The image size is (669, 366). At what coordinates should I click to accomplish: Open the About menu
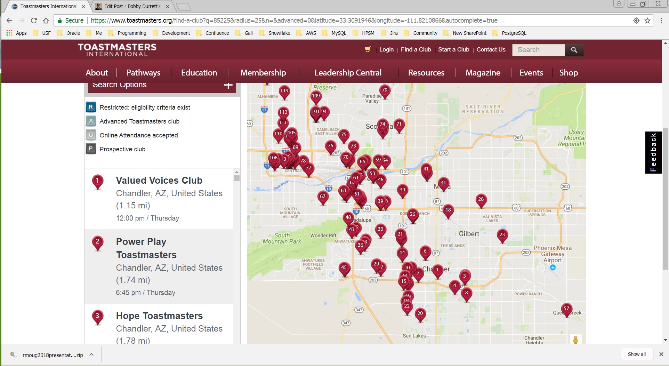point(97,73)
